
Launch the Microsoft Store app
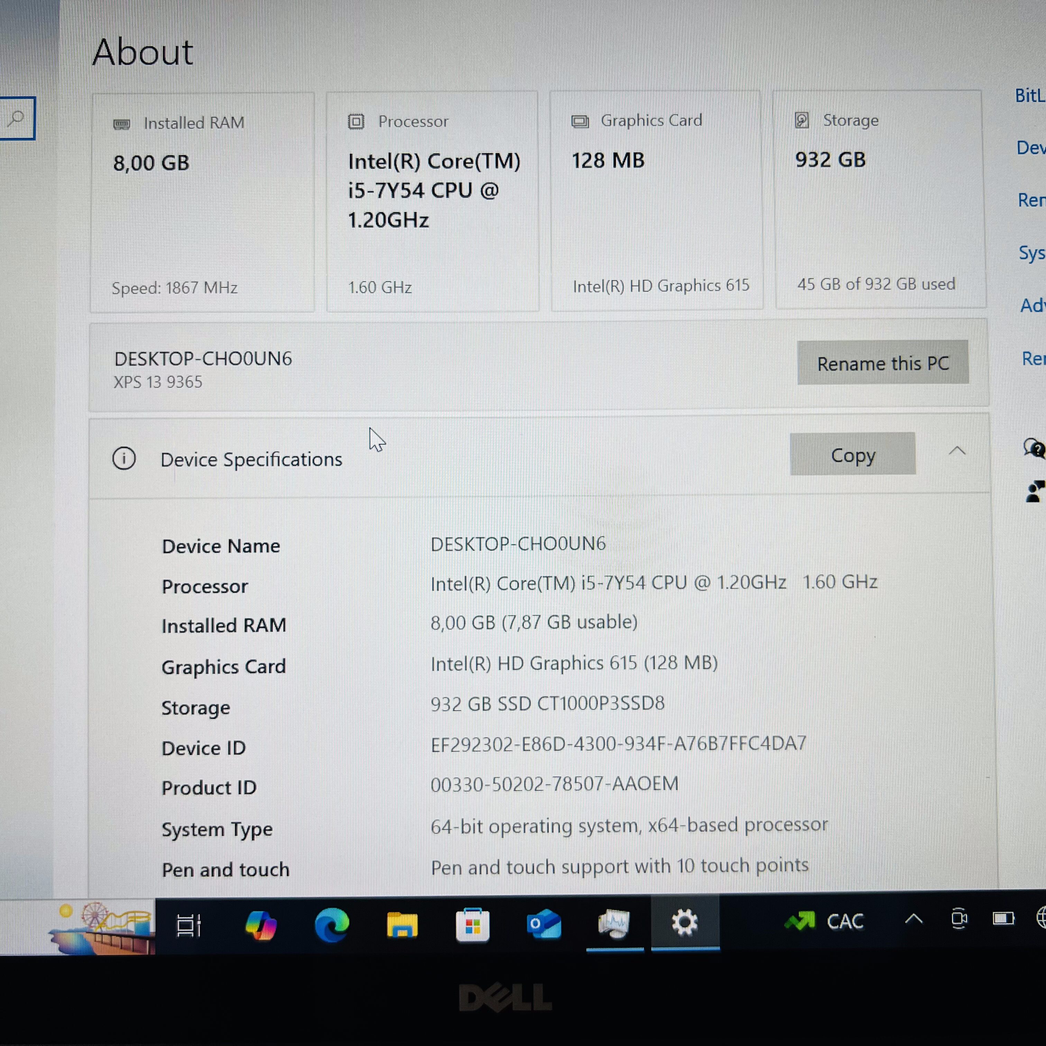click(x=472, y=925)
